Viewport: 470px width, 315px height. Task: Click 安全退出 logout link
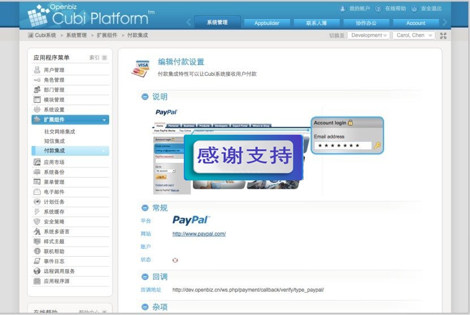pos(426,8)
